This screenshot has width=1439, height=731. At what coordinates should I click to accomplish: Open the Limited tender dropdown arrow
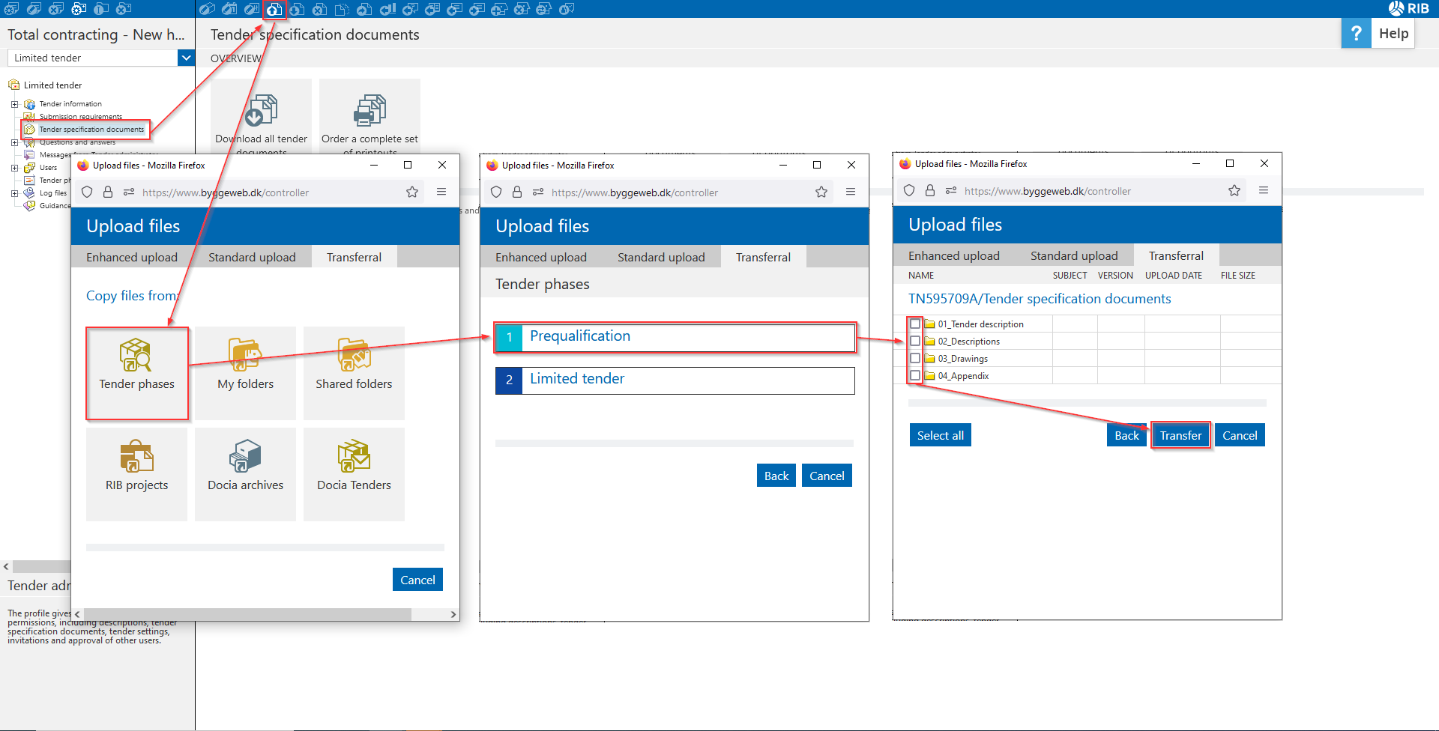pos(186,58)
